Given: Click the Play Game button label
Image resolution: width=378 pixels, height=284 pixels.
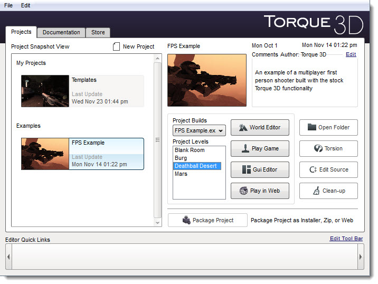Looking at the screenshot, I should 265,148.
